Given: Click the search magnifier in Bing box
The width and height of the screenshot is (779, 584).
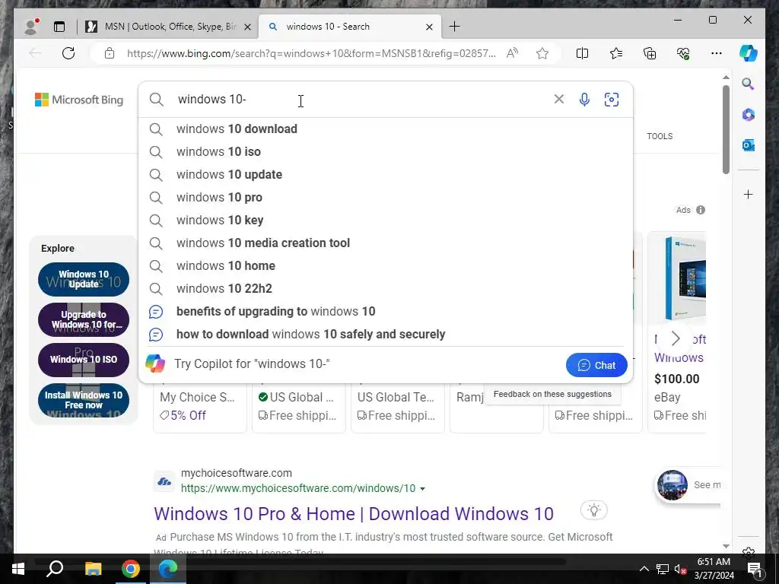Looking at the screenshot, I should pyautogui.click(x=157, y=100).
